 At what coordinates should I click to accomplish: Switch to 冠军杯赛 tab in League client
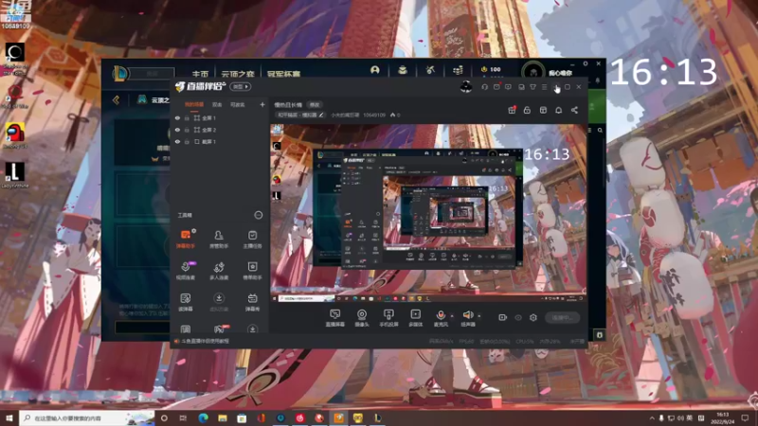click(283, 74)
